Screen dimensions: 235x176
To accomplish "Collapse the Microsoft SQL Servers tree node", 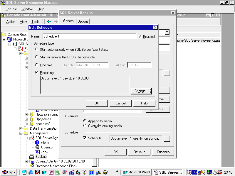I will 4,40.
